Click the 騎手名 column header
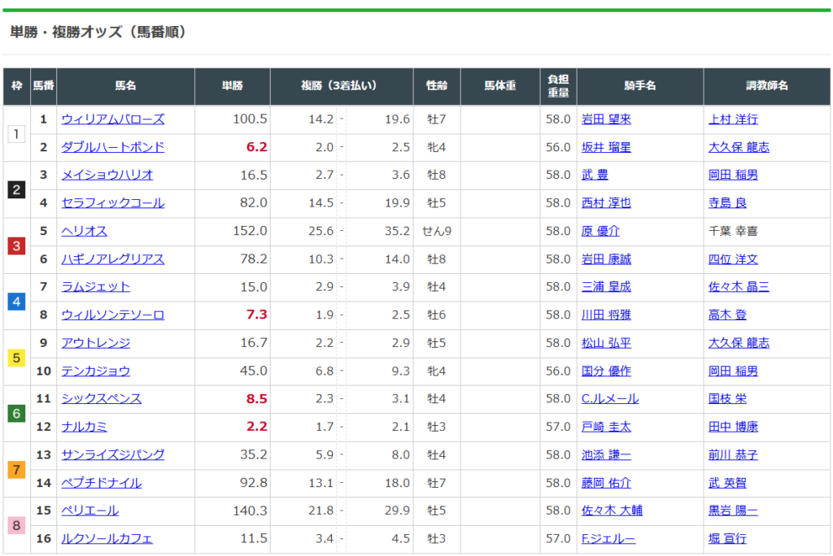The image size is (833, 556). [639, 86]
